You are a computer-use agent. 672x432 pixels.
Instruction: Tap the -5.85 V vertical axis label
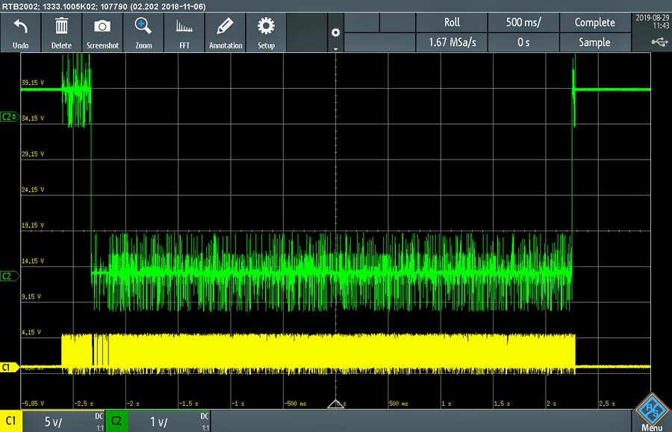point(33,404)
